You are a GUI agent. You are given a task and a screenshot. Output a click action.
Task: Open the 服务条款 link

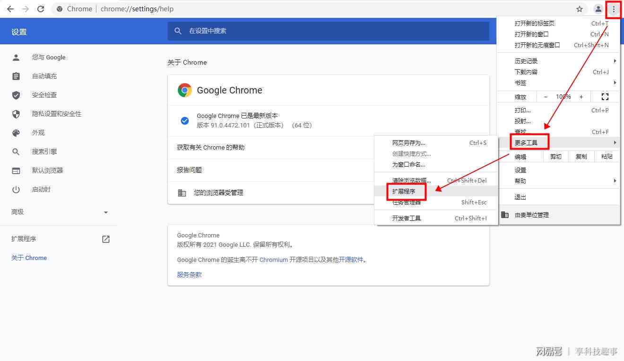point(189,275)
